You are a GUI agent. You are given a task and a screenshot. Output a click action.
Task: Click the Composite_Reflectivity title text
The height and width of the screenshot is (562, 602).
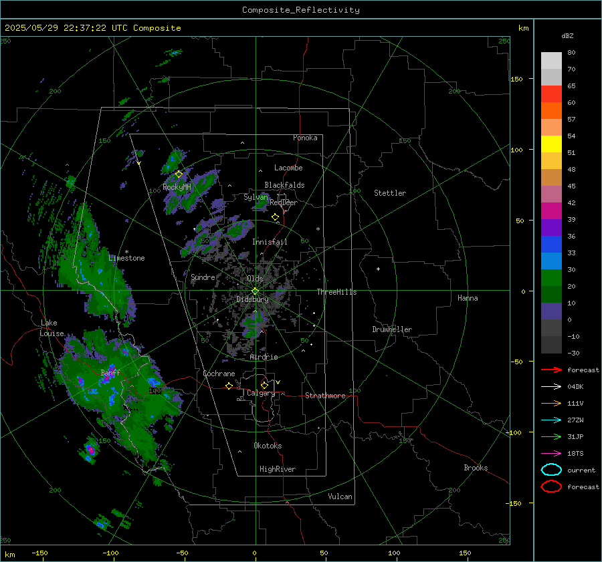point(301,10)
